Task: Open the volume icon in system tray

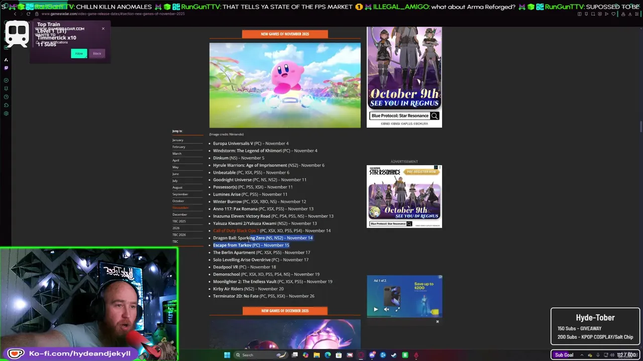Action: (x=612, y=355)
